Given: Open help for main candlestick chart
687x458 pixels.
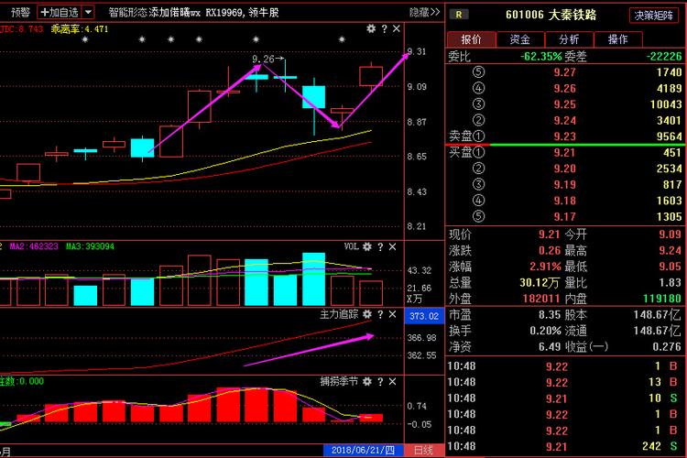Looking at the screenshot, I should click(384, 29).
